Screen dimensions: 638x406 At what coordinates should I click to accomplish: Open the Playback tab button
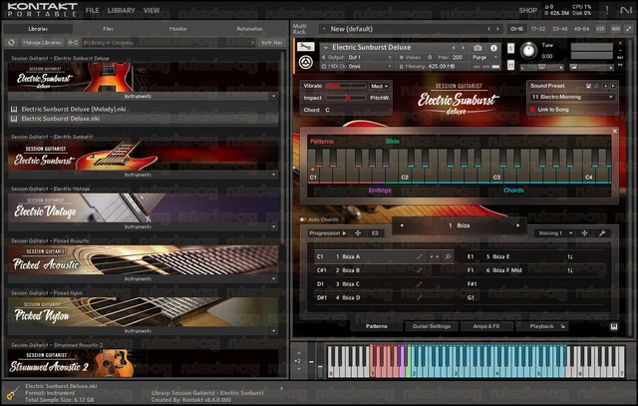click(542, 326)
